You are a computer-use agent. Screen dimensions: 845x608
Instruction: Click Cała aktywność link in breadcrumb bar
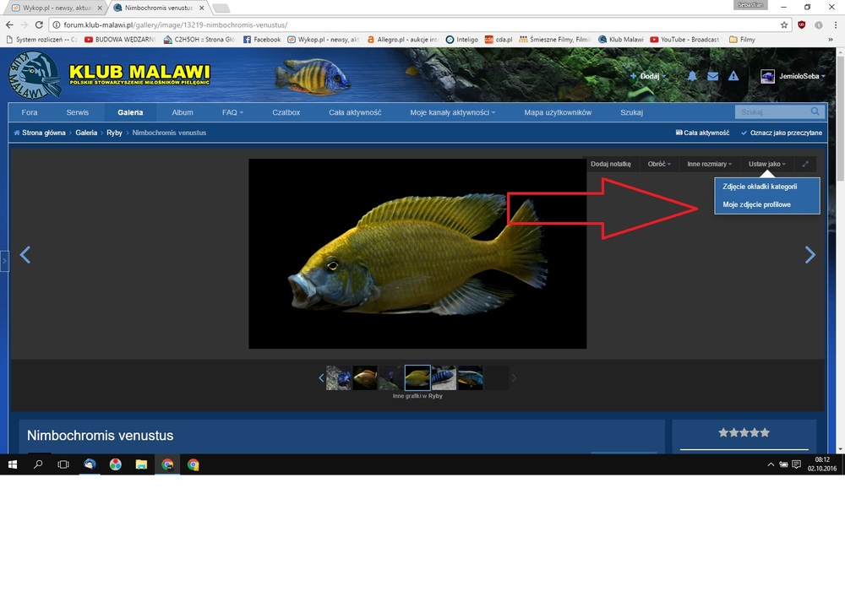click(702, 133)
